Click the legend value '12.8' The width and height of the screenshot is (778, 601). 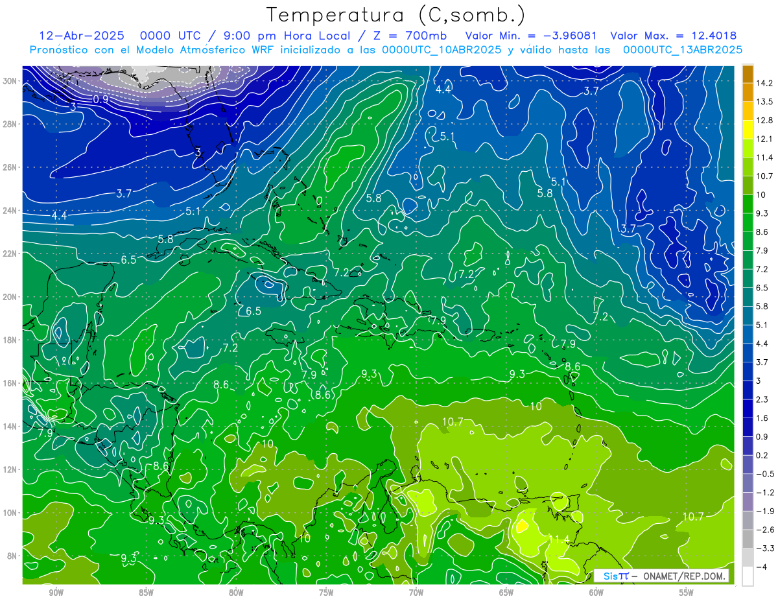764,120
